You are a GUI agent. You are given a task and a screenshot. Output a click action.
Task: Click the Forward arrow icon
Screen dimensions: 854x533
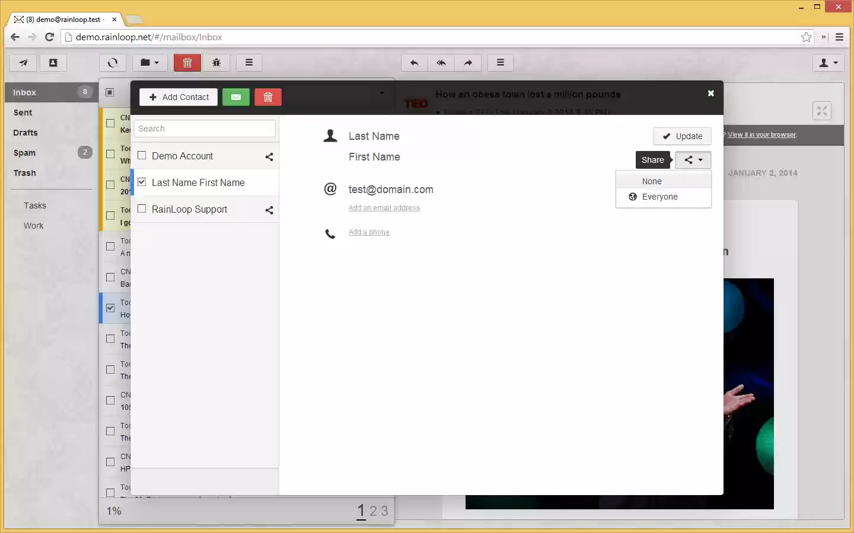468,63
